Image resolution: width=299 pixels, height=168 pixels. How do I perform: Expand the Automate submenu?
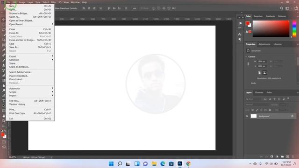click(30, 88)
